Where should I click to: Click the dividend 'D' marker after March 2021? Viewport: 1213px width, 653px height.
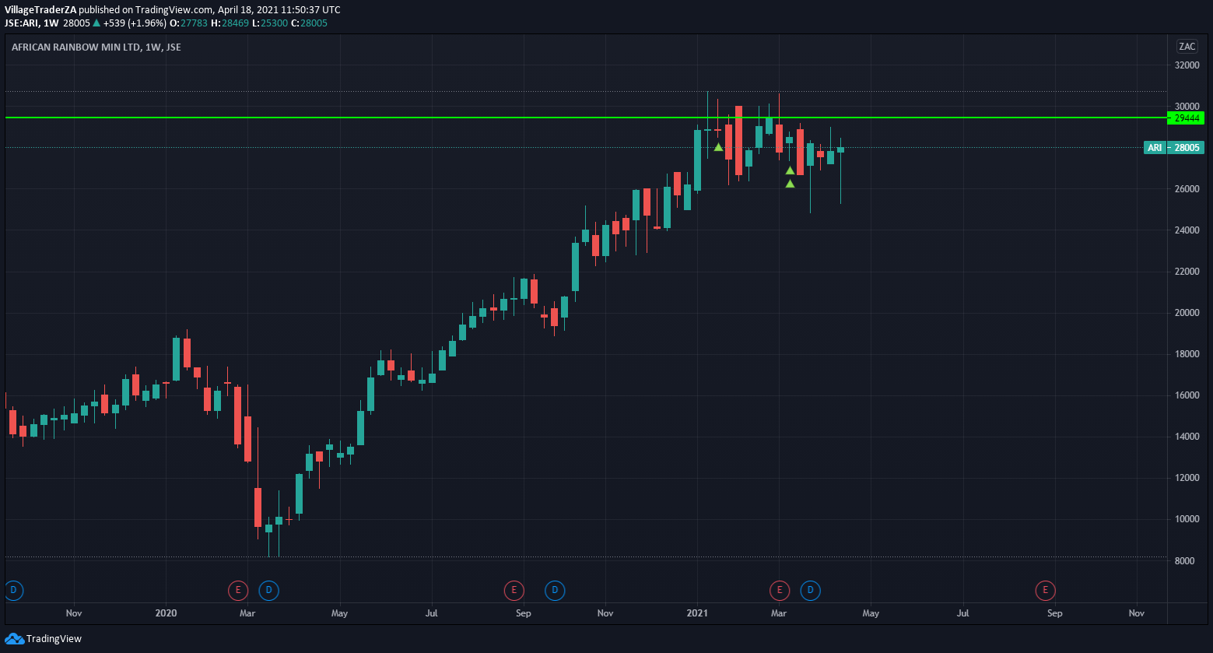click(x=811, y=591)
